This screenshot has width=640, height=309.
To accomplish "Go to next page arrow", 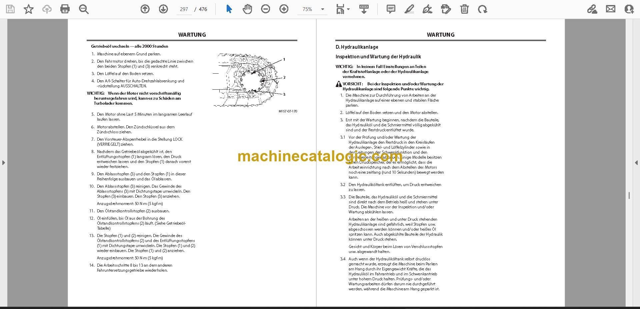I will tap(163, 9).
